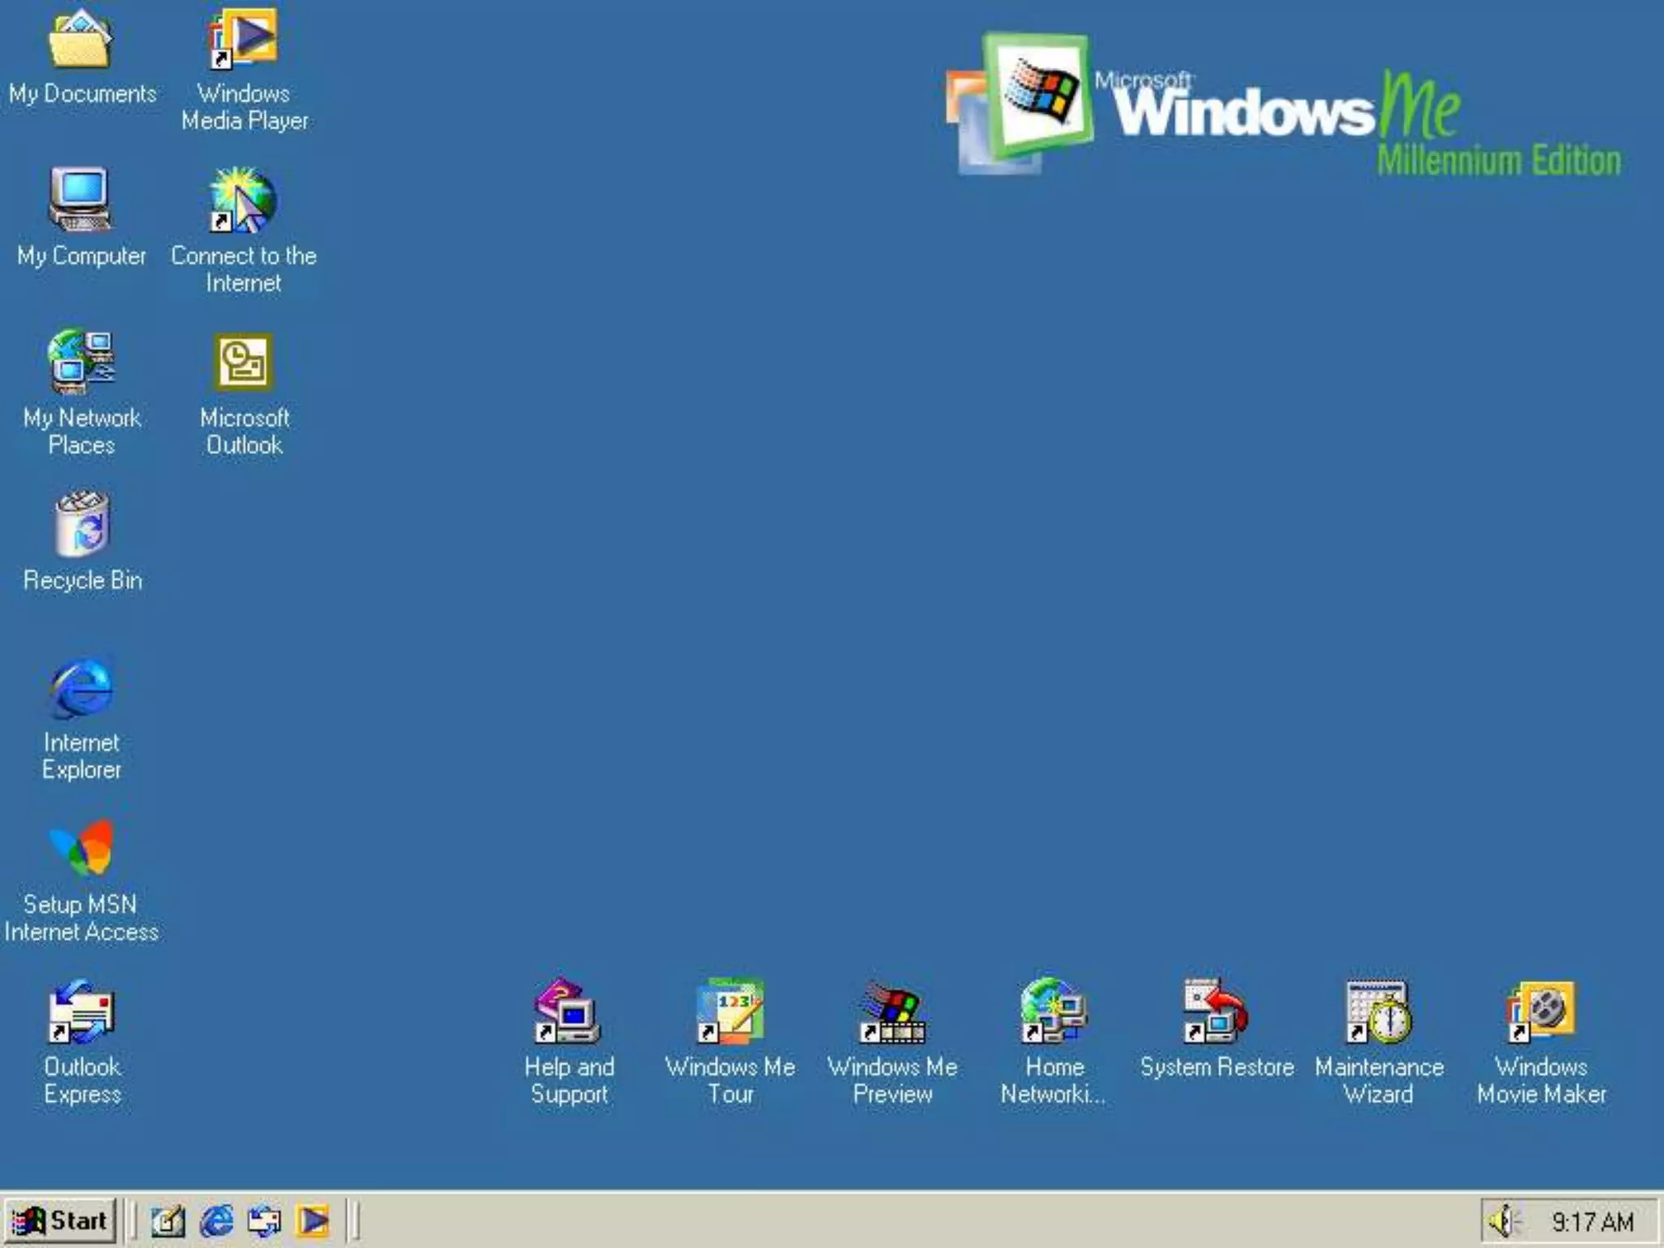Click the Windows Movie Maker shortcut
1664x1248 pixels.
tap(1541, 1012)
